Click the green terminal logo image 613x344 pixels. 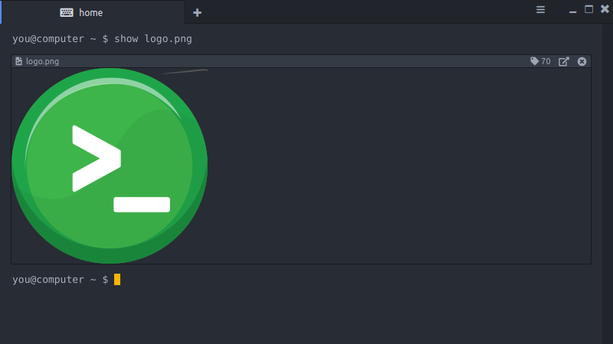tap(110, 166)
